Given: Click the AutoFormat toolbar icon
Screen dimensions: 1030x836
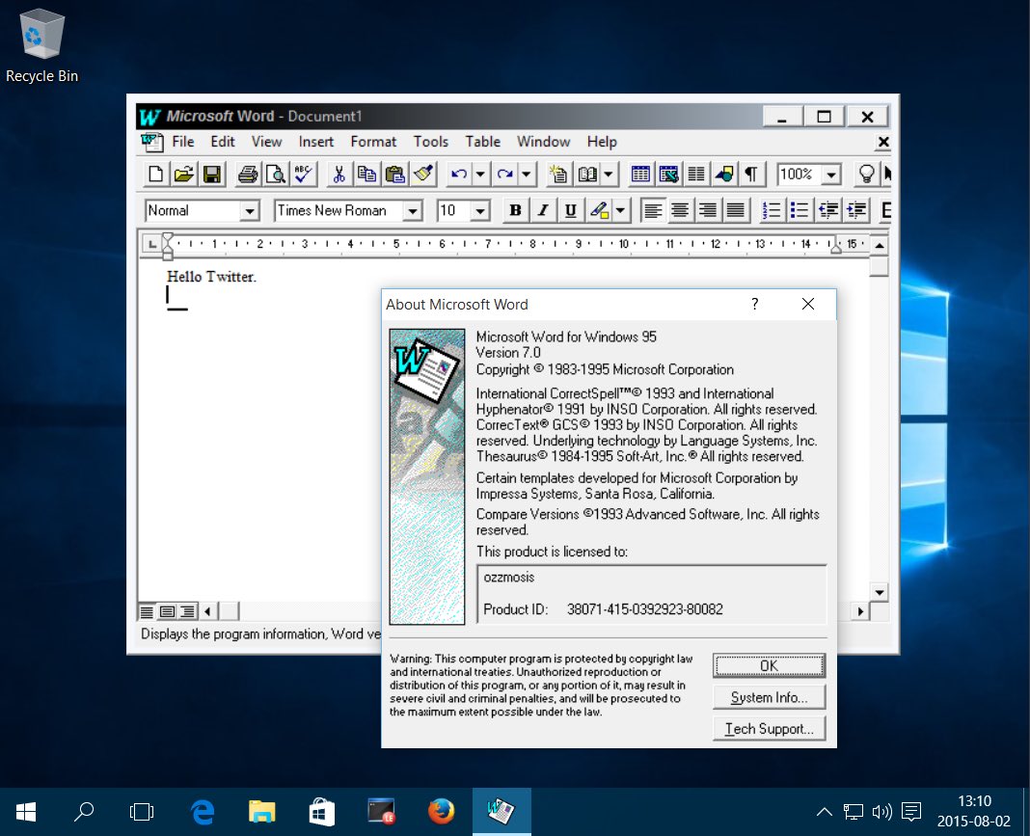Looking at the screenshot, I should tap(558, 174).
